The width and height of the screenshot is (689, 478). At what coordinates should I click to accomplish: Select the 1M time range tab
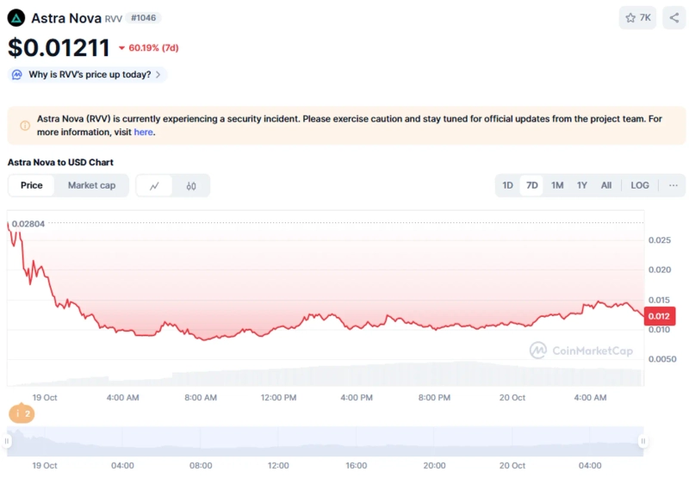point(557,185)
